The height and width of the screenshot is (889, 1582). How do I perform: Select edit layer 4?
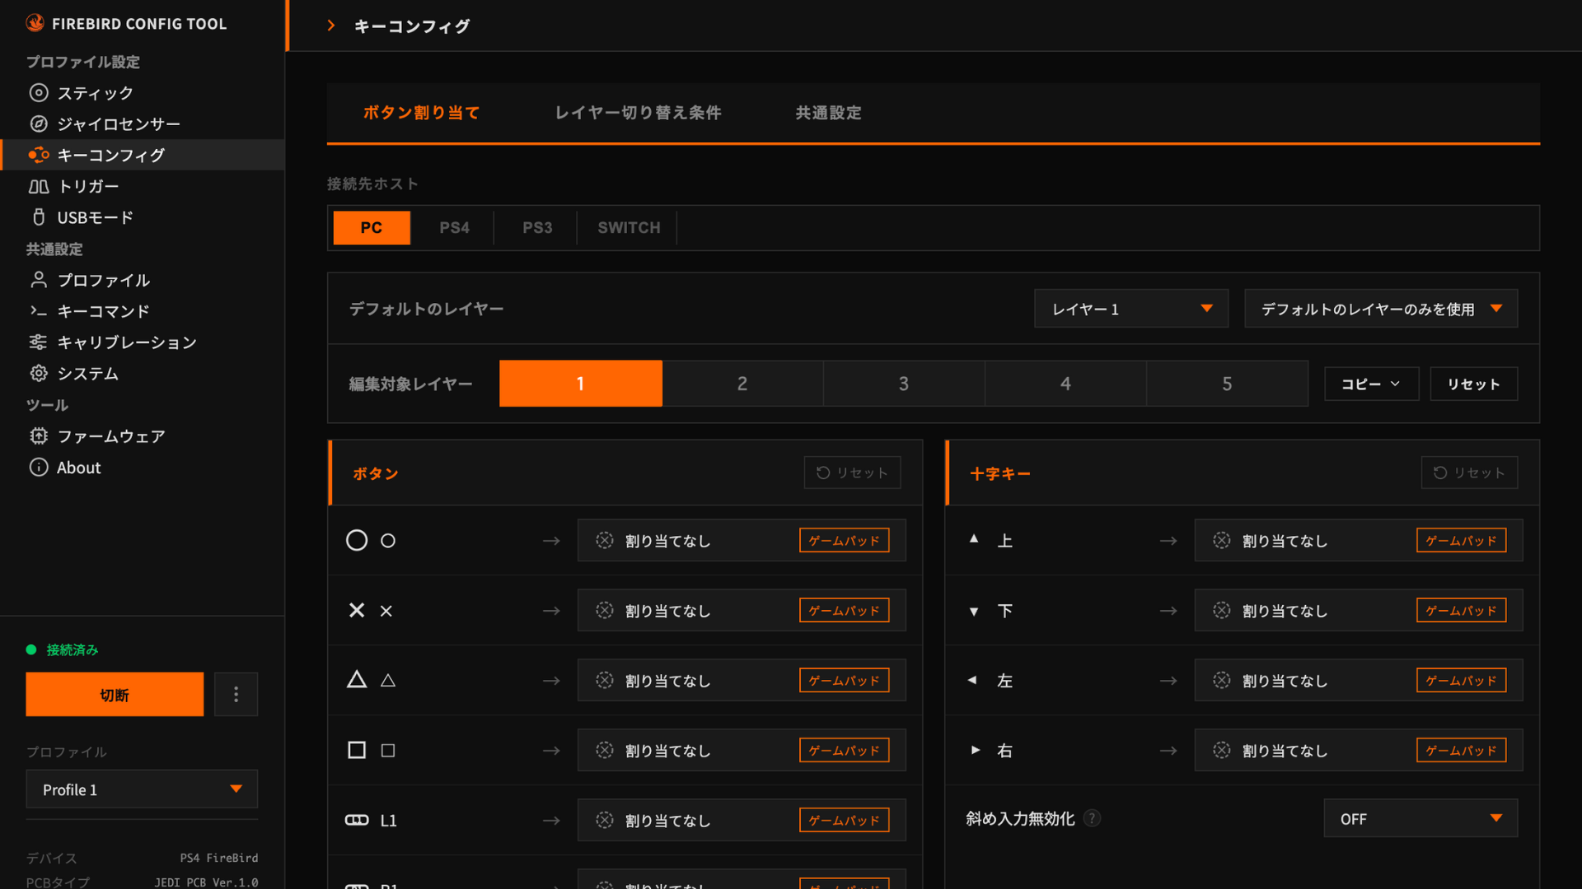(x=1065, y=384)
